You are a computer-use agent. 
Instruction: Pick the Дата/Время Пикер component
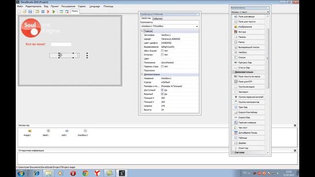tap(249, 133)
